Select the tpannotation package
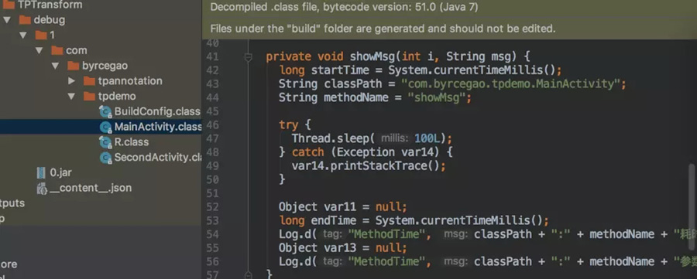The width and height of the screenshot is (697, 279). coord(130,81)
